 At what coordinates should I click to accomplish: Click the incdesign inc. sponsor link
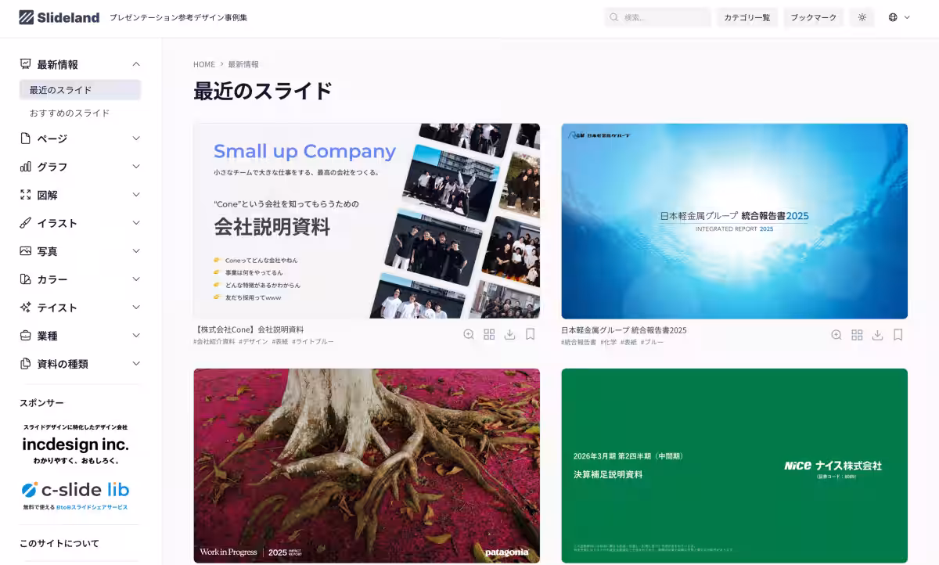[x=76, y=444]
